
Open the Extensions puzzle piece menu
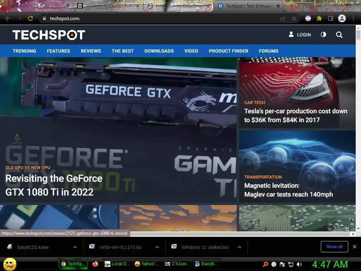coord(319,18)
